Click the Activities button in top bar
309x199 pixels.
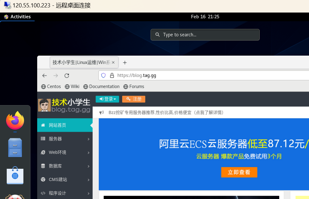coord(17,17)
